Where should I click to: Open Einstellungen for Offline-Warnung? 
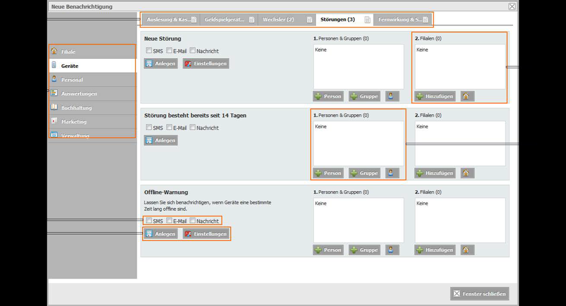[206, 234]
